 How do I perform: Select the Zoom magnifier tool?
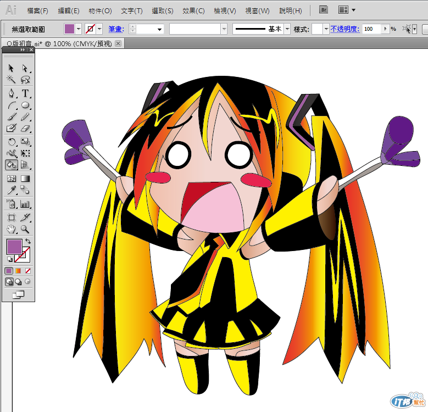(25, 229)
